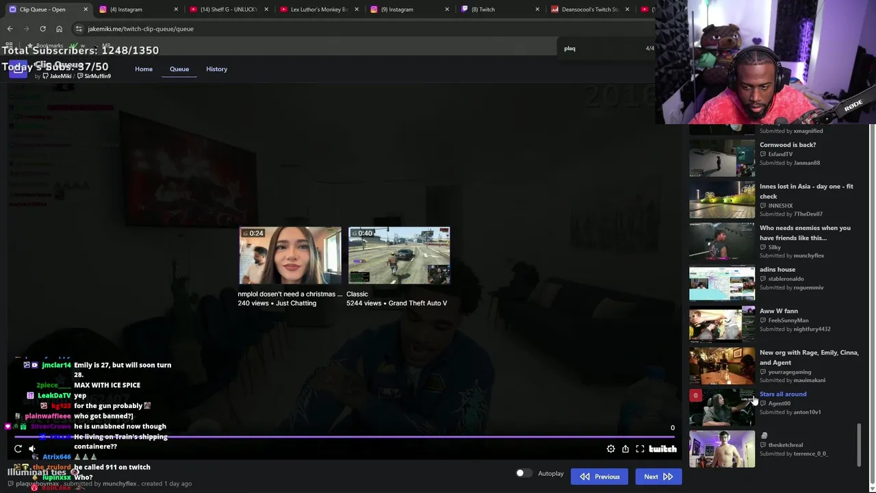Open the SirMuffin9 author link
Screen dimensions: 876x493
[x=94, y=76]
